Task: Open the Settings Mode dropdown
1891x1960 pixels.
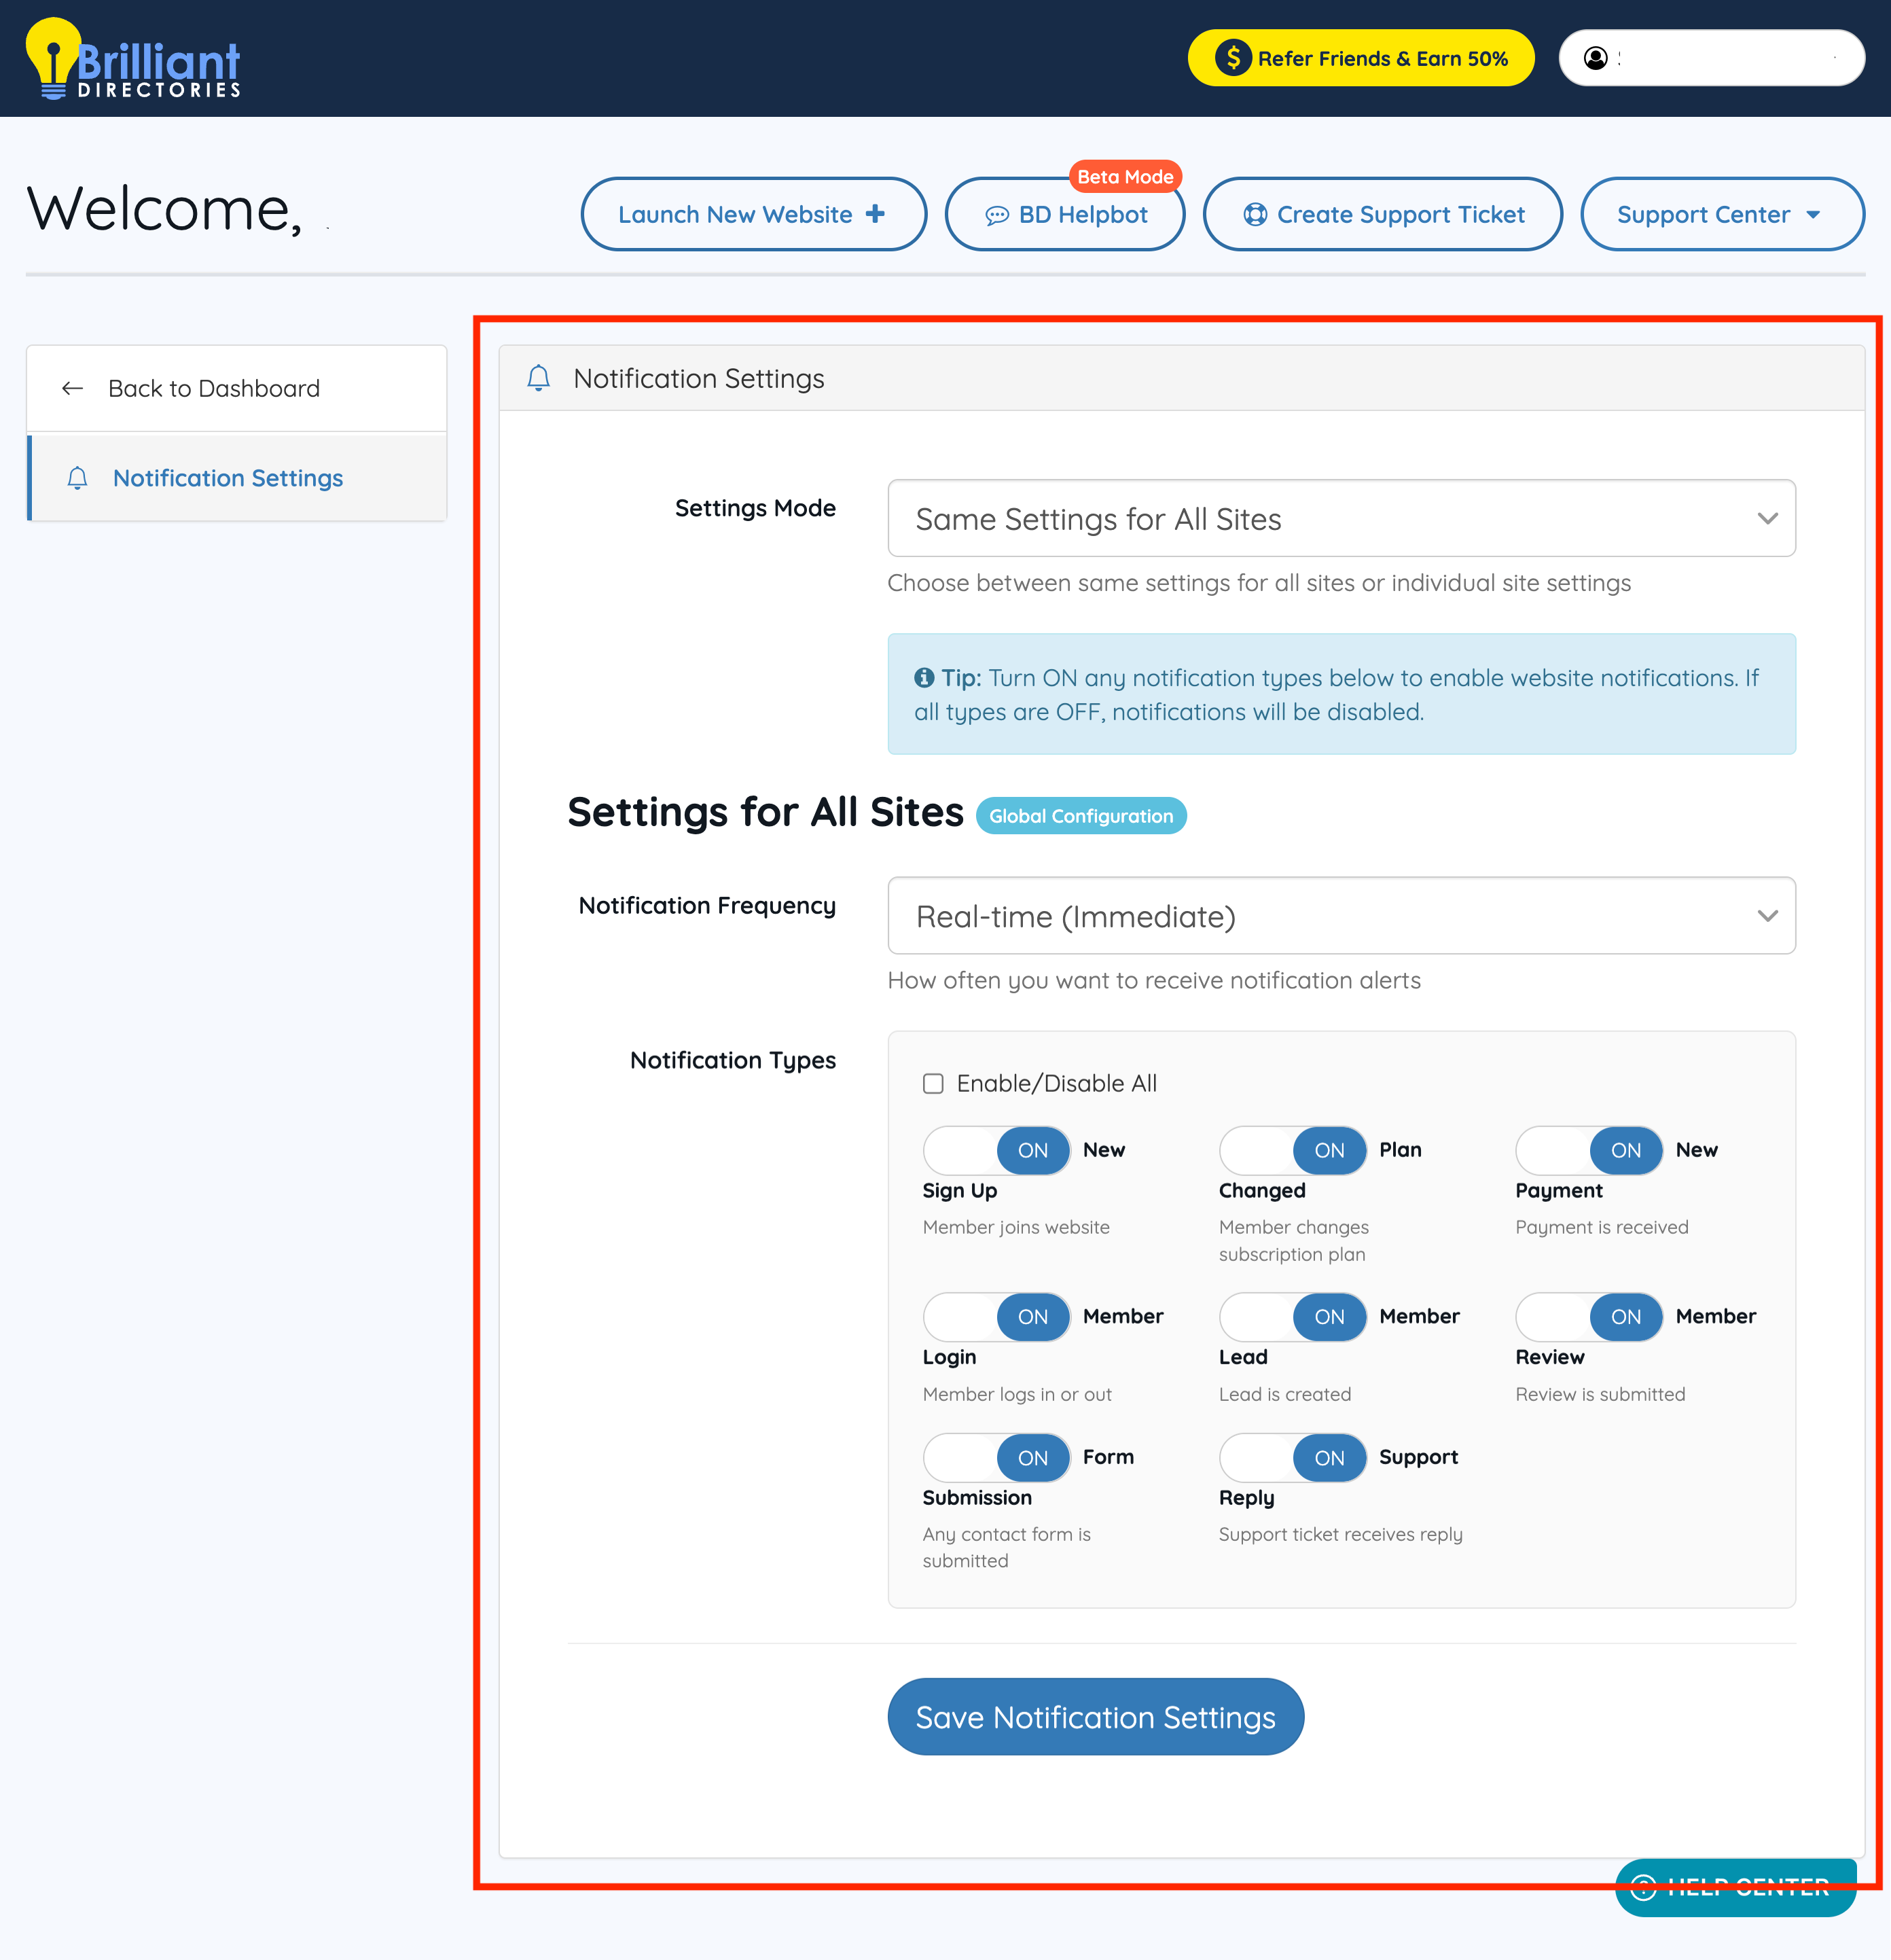Action: 1341,518
